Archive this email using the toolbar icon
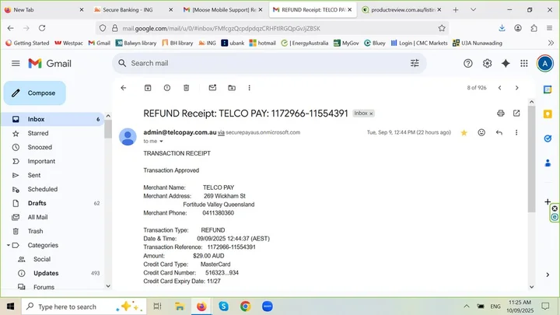This screenshot has height=315, width=560. 148,88
